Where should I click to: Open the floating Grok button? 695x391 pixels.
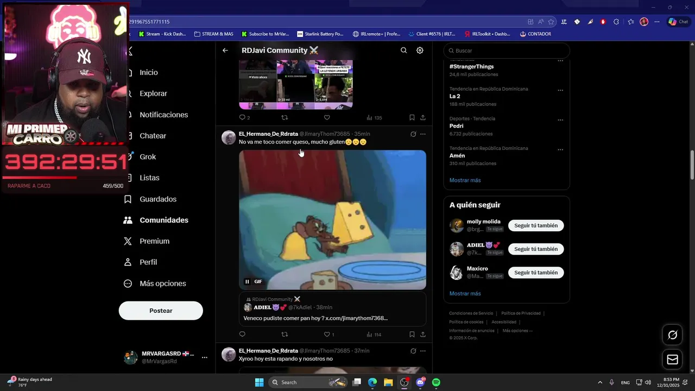click(672, 335)
